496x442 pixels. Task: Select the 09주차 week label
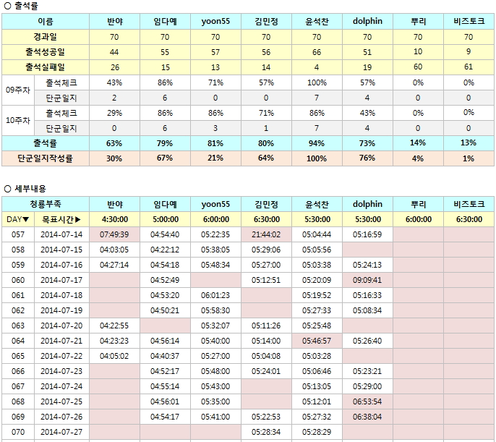18,90
